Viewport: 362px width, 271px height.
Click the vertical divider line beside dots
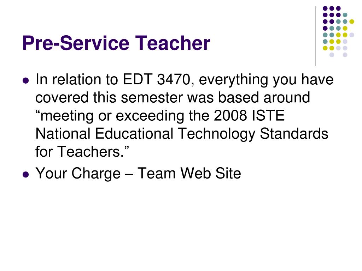(x=315, y=36)
